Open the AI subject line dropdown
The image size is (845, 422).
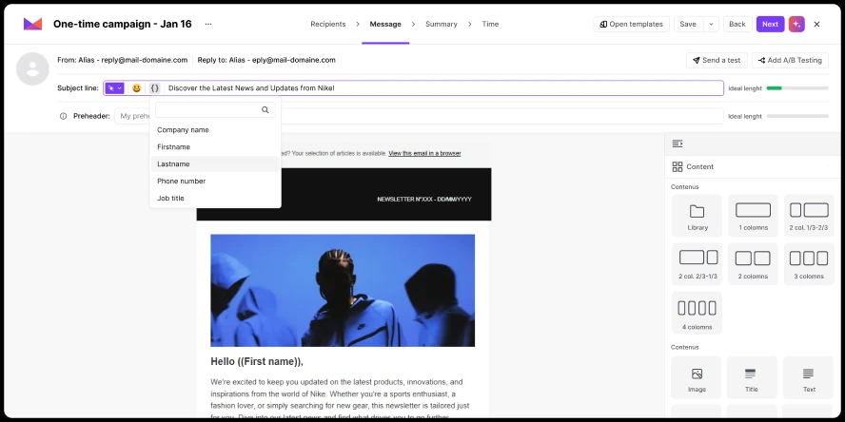coord(115,88)
